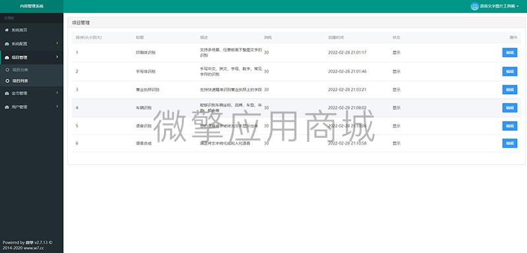This screenshot has width=527, height=253.
Task: Click the circle icon beside 项目列表
Action: [7, 81]
